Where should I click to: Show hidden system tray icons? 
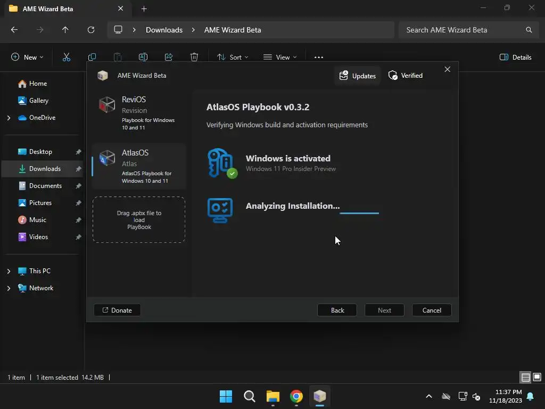[x=429, y=396]
